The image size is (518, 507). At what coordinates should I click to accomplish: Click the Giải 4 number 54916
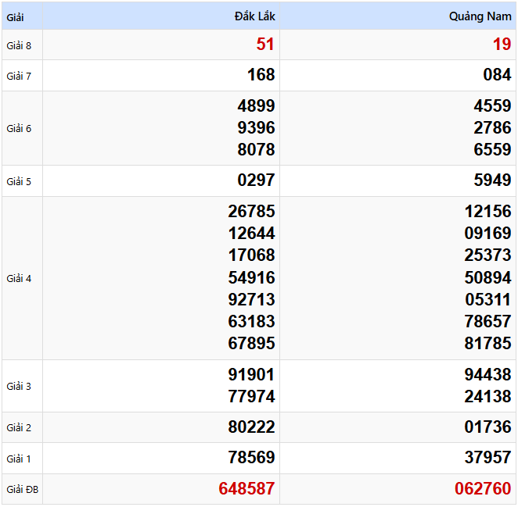(251, 277)
